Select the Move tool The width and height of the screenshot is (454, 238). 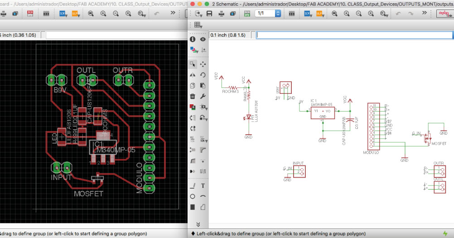(203, 64)
